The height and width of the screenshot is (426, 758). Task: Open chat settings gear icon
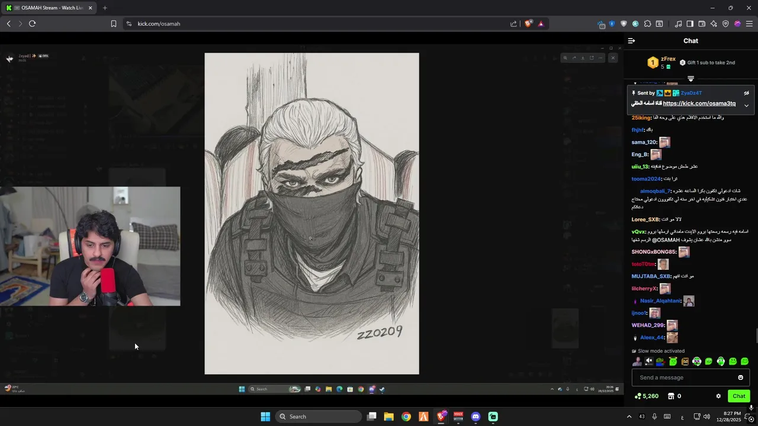[x=718, y=396]
